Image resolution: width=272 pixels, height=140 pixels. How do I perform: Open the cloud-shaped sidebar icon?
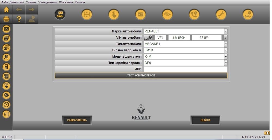coord(7,95)
